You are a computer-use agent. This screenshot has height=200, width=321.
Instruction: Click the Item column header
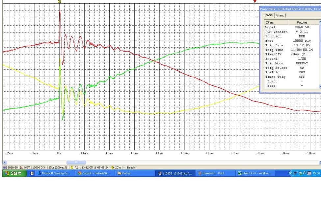[276, 22]
